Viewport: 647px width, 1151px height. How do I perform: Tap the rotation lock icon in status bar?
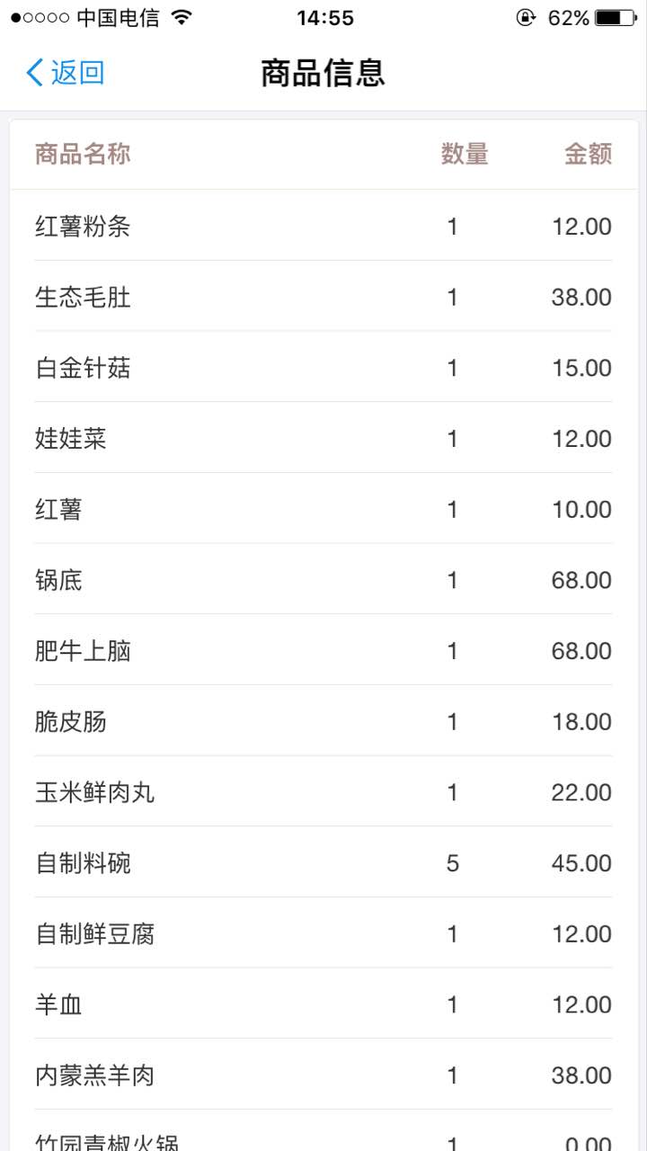point(526,17)
